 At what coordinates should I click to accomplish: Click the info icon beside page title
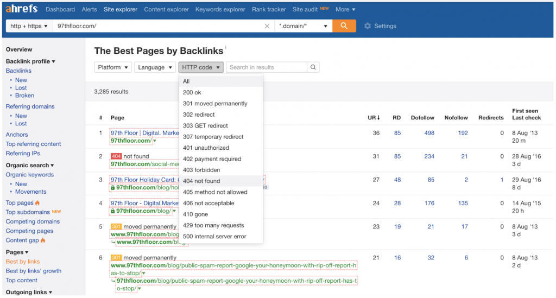(x=225, y=47)
